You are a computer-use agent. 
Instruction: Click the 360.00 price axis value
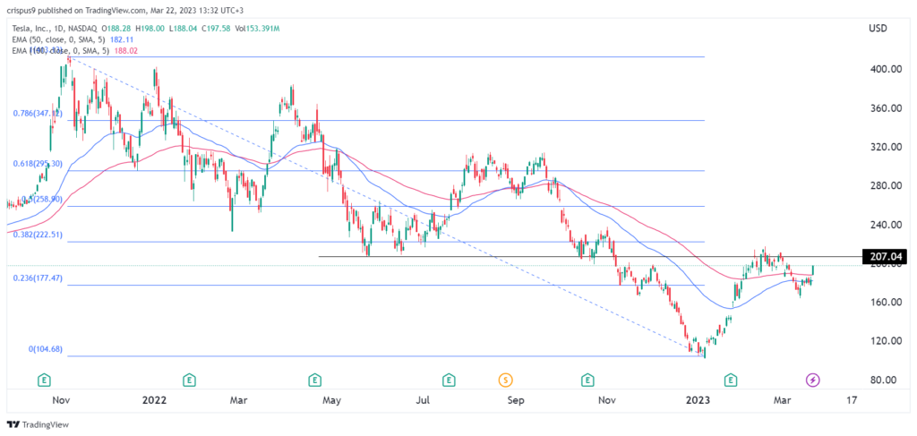coord(884,108)
